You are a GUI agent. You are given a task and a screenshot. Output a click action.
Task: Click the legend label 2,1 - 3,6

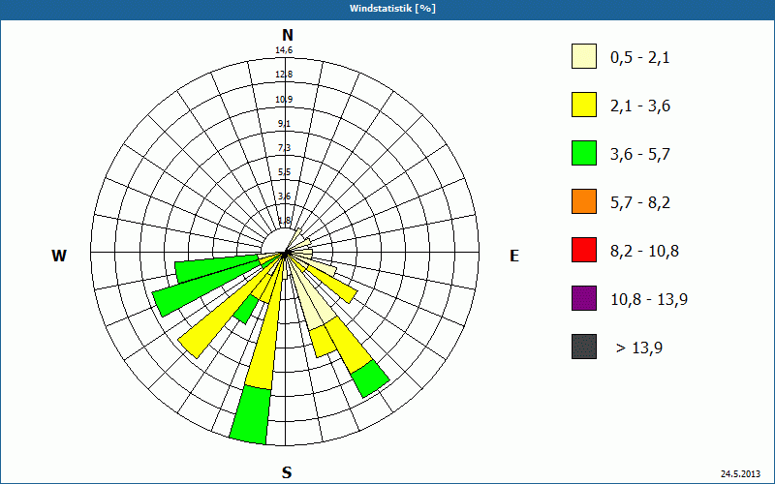tap(640, 106)
